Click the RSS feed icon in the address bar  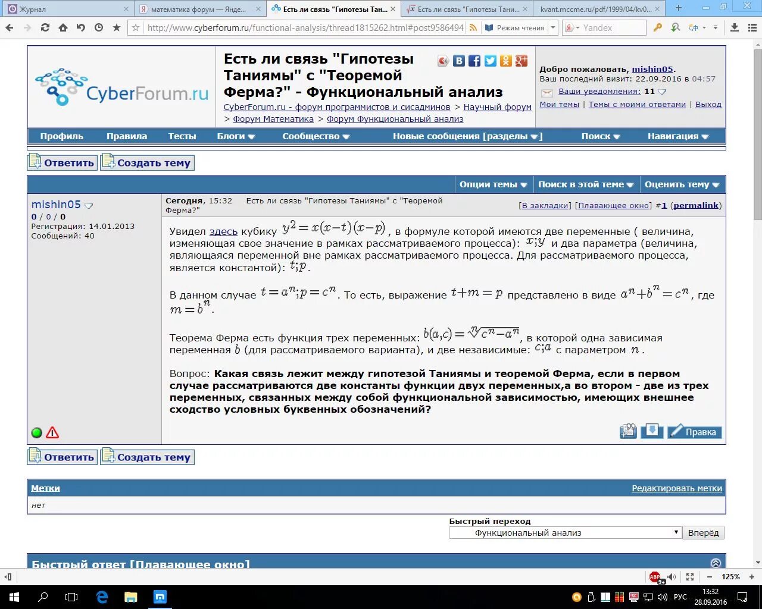[x=473, y=28]
